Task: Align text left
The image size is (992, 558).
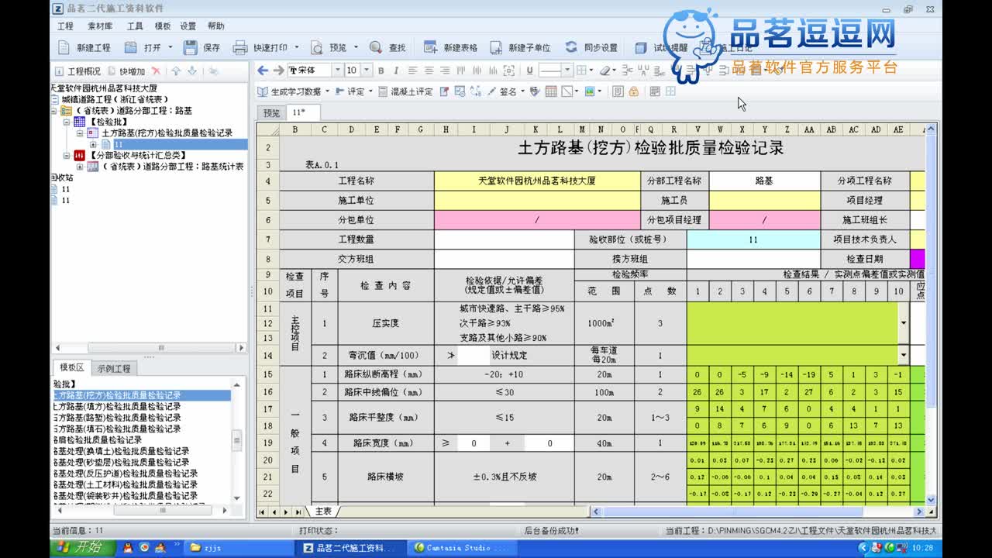Action: (412, 71)
